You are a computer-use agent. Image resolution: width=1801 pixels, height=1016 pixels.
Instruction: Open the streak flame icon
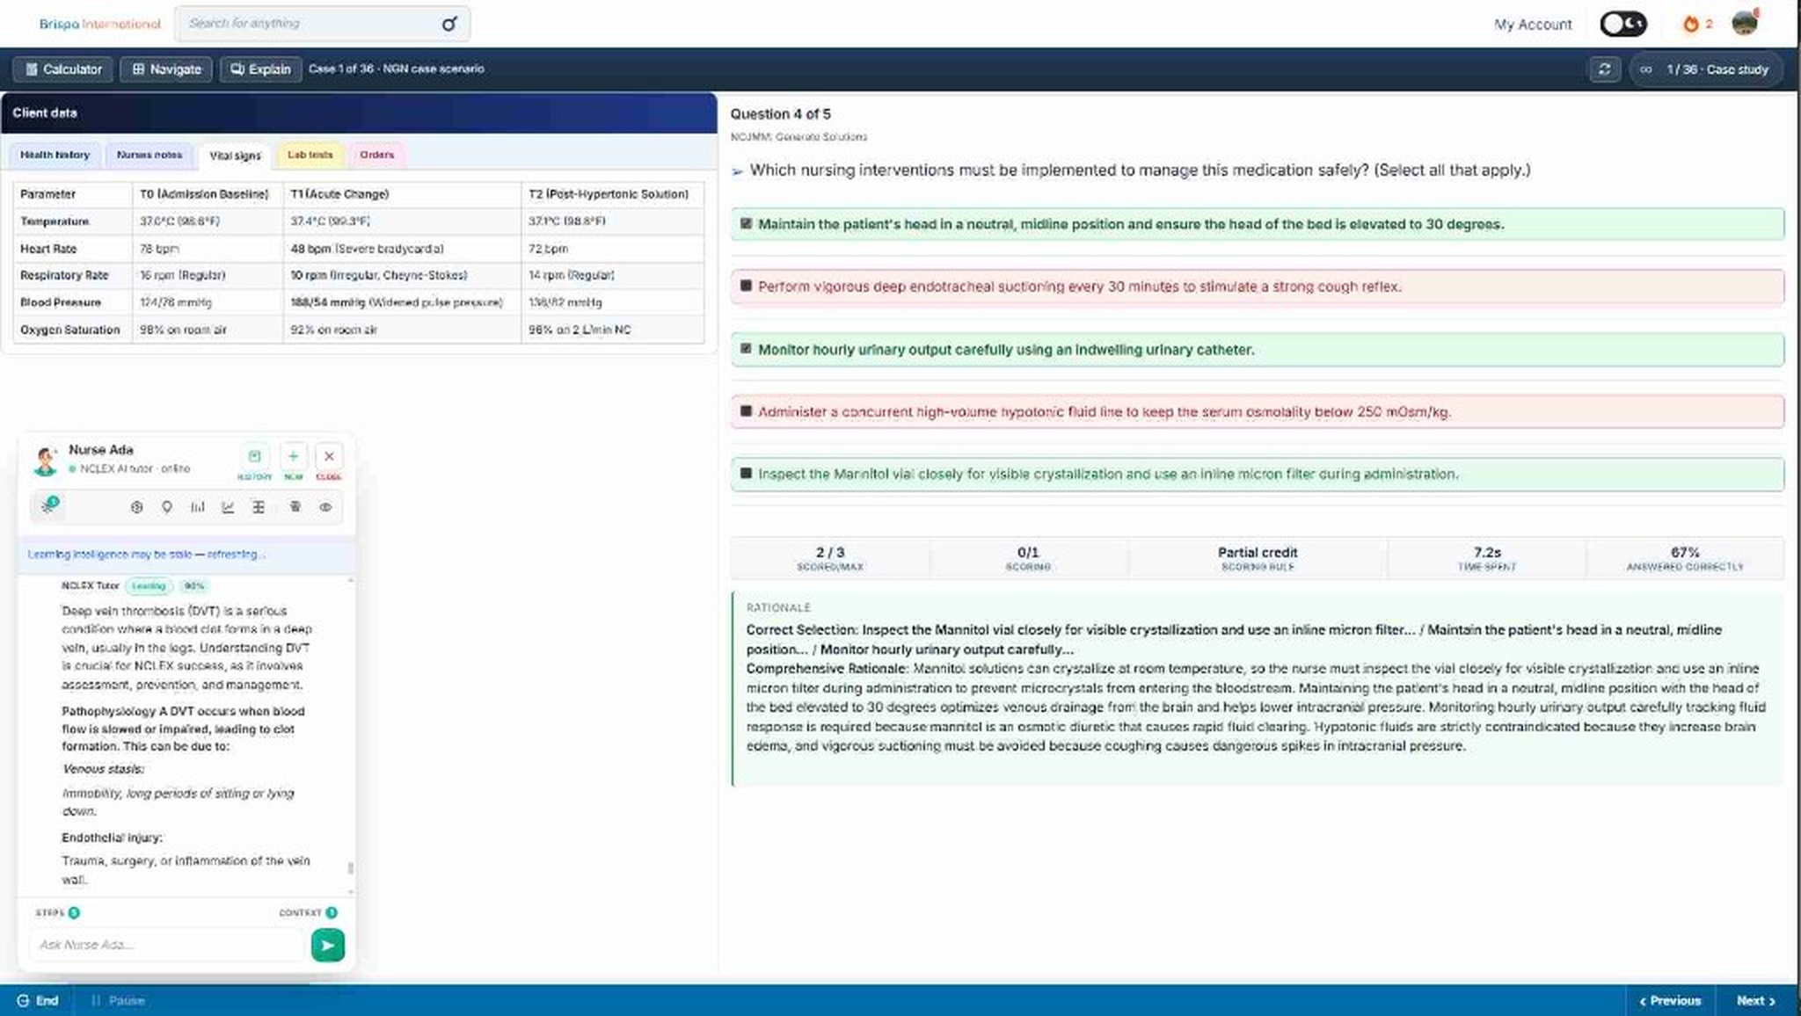click(x=1690, y=24)
